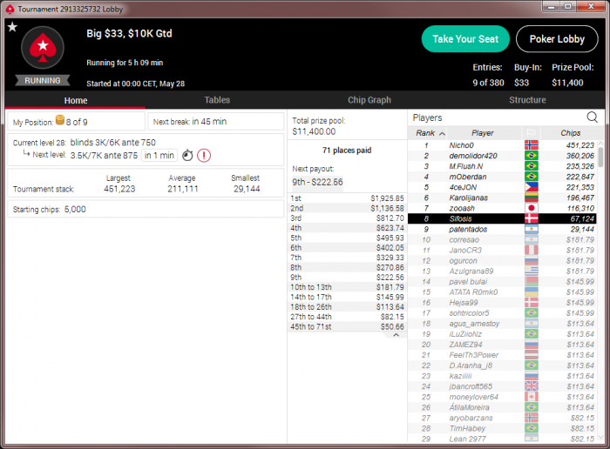Click the gold chips icon by My Position
Screen dimensions: 610x449
tap(60, 120)
